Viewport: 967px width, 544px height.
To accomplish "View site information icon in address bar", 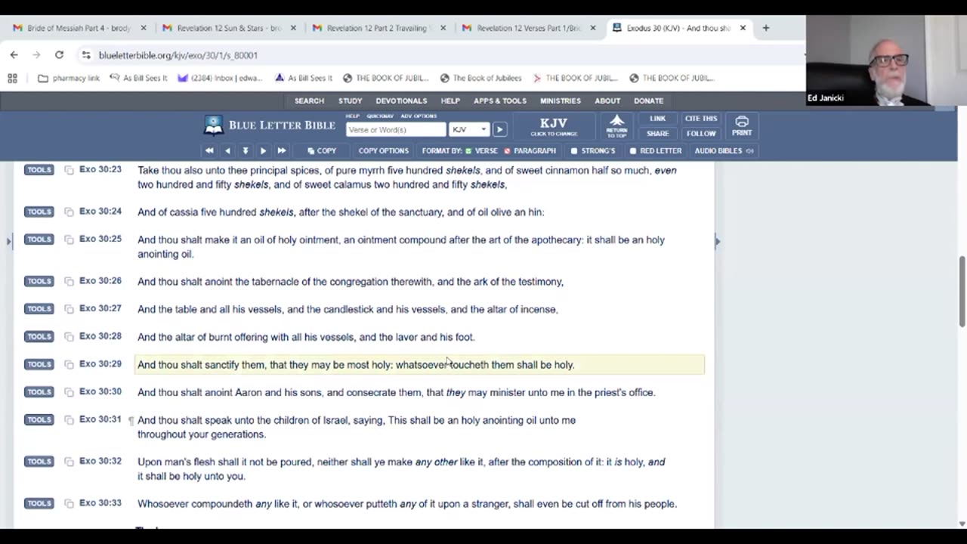I will point(85,55).
